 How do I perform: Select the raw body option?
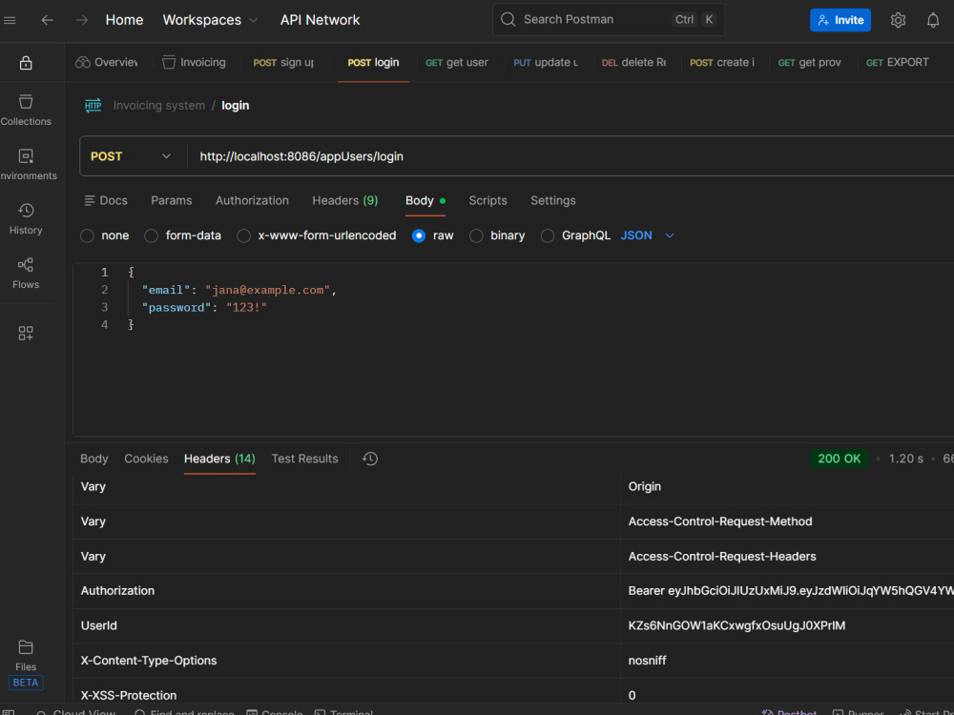pos(432,235)
